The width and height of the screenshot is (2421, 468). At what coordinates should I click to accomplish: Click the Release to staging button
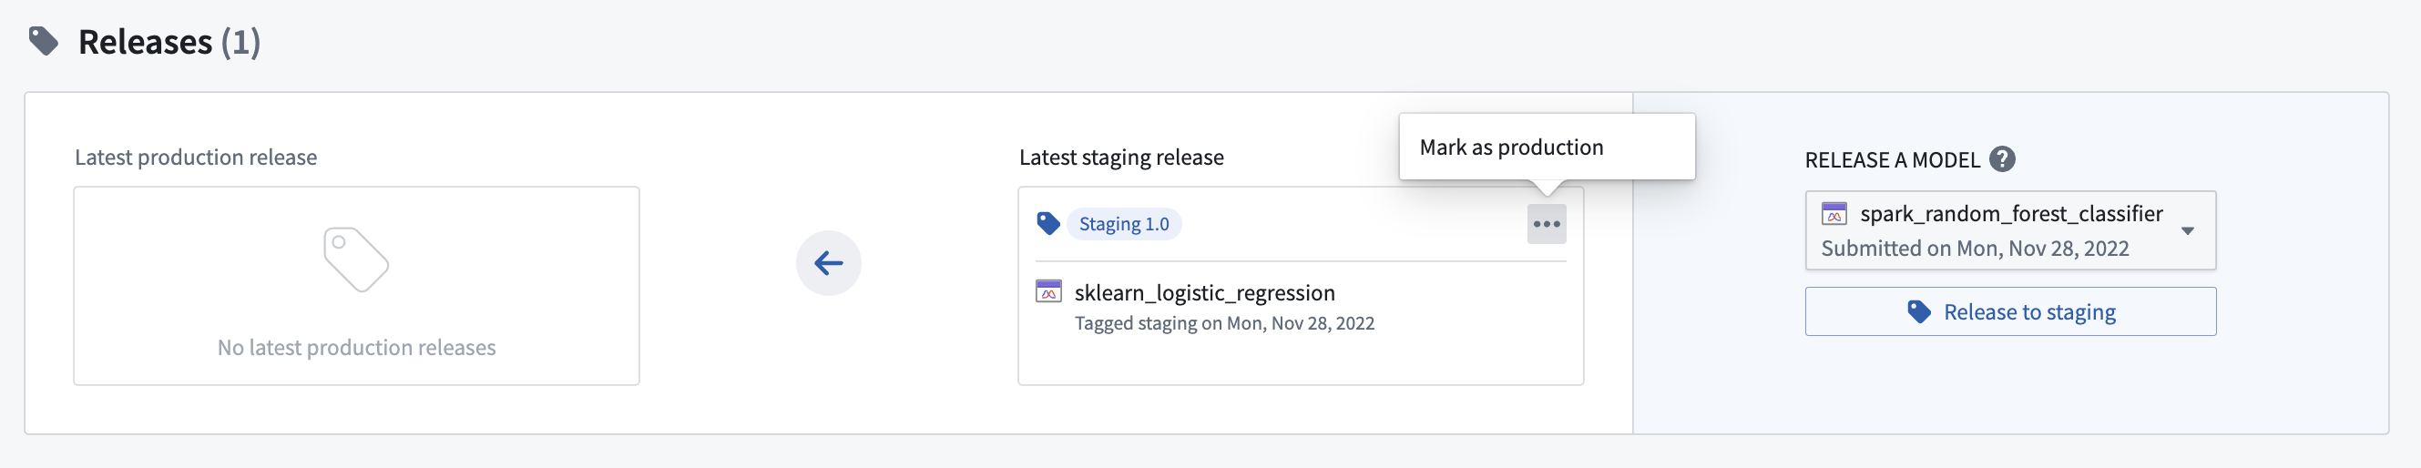pyautogui.click(x=2009, y=312)
